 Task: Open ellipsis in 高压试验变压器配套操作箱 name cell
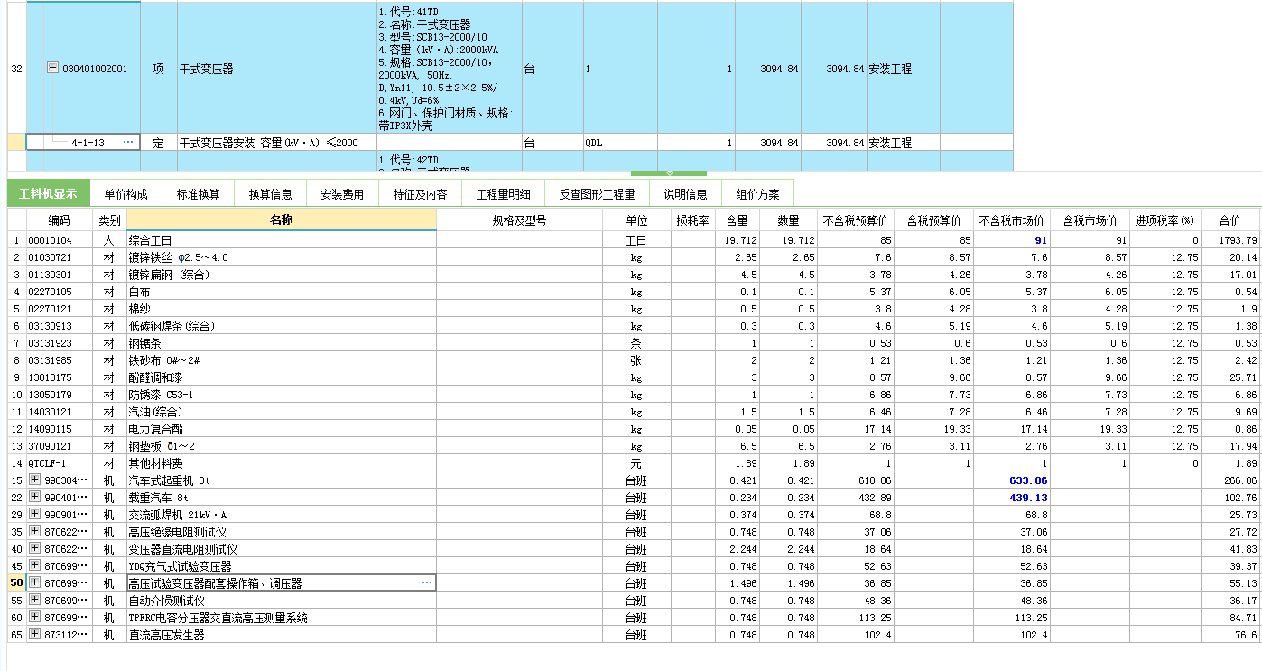(x=427, y=583)
